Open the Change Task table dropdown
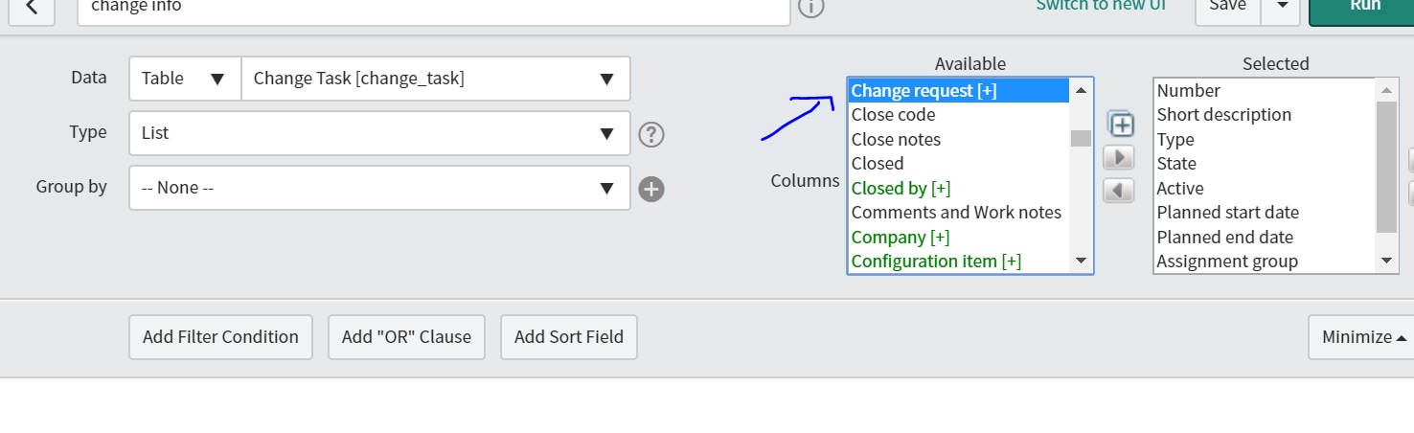This screenshot has width=1414, height=433. pyautogui.click(x=436, y=79)
